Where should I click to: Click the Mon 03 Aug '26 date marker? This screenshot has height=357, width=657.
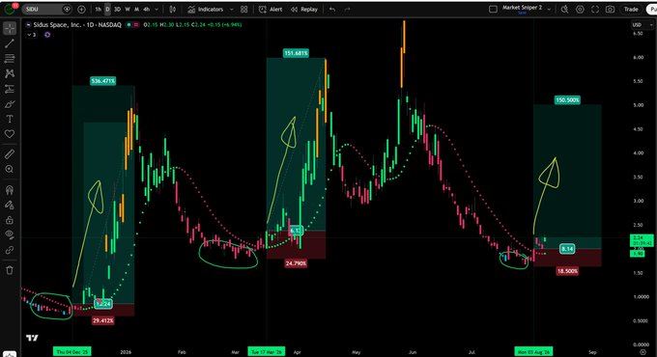pyautogui.click(x=533, y=351)
